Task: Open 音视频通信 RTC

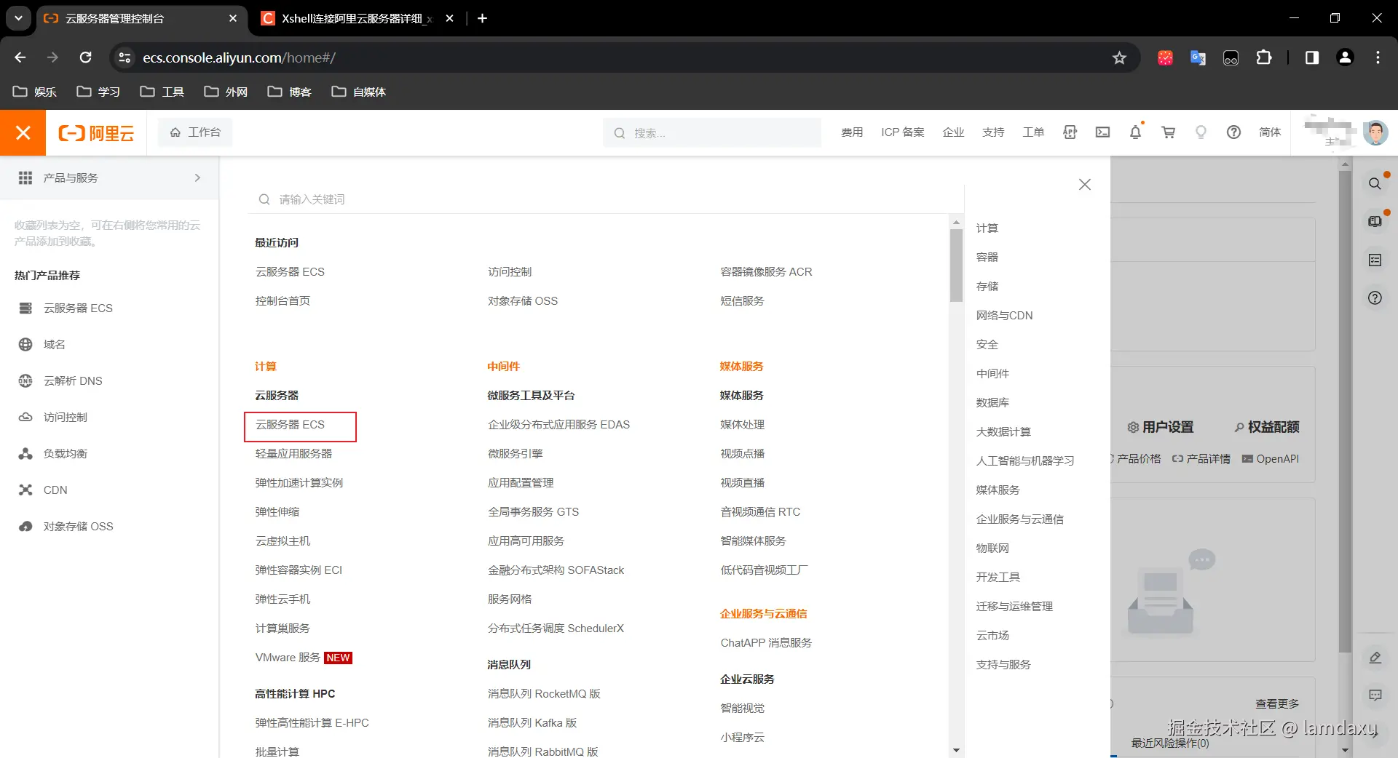Action: point(760,512)
